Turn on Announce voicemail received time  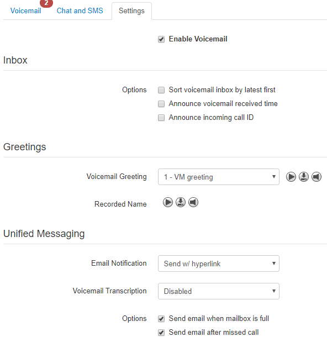pyautogui.click(x=161, y=104)
